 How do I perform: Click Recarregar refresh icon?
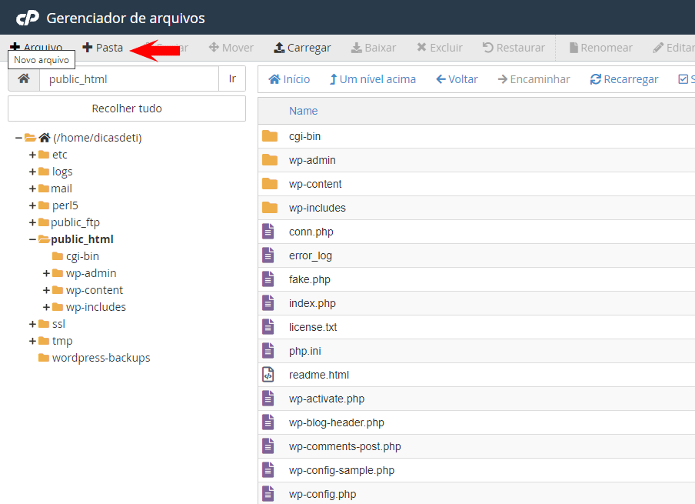pos(596,79)
